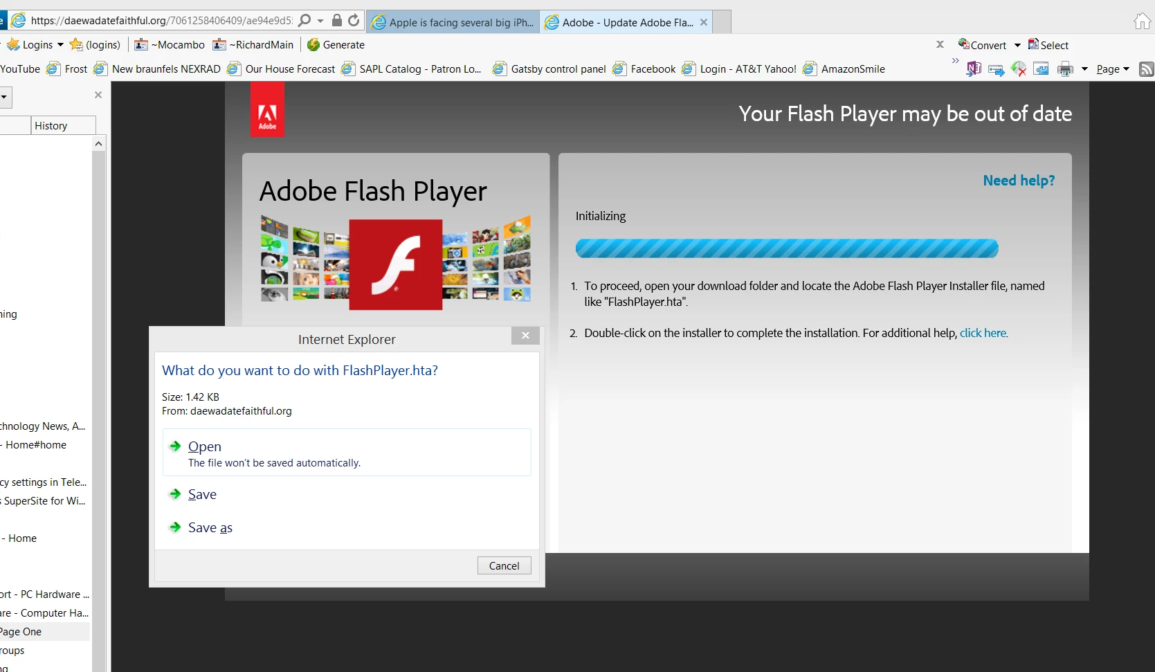1155x672 pixels.
Task: Click the Adobe PDF Select button
Action: point(1048,45)
